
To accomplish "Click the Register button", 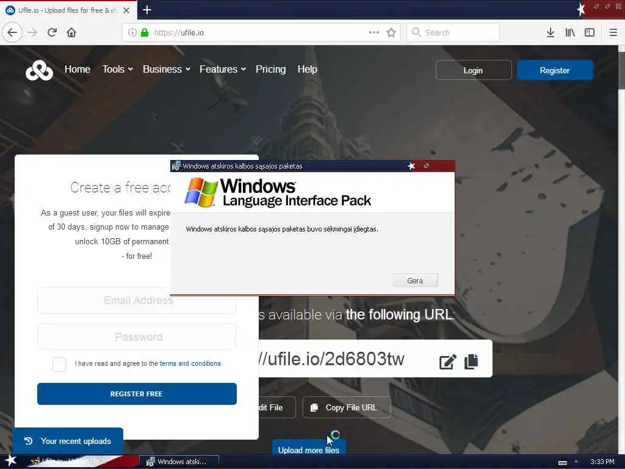I will click(x=554, y=70).
